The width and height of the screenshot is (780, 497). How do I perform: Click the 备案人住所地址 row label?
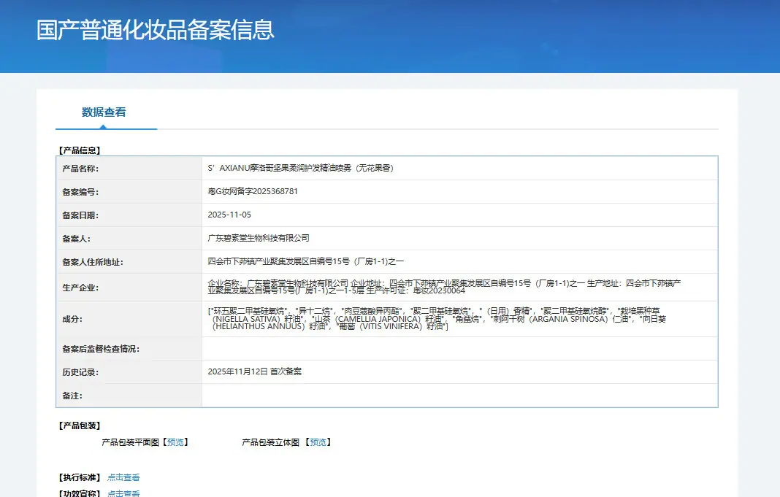[x=93, y=262]
